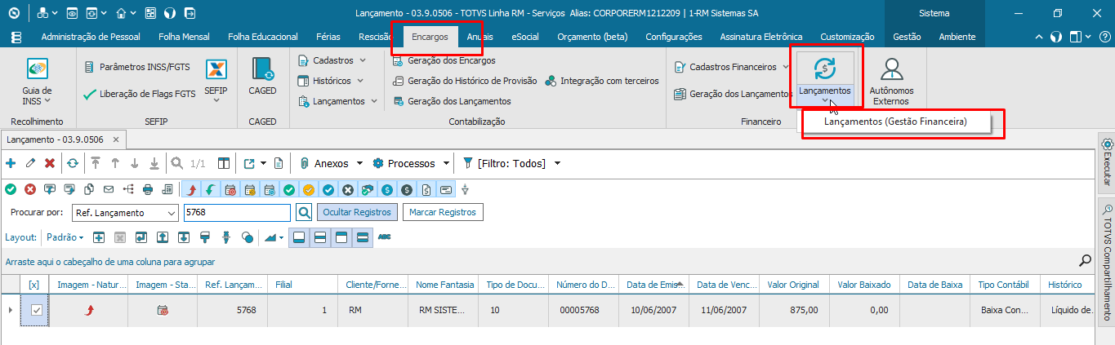
Task: Click the export icon in the main toolbar
Action: (250, 163)
